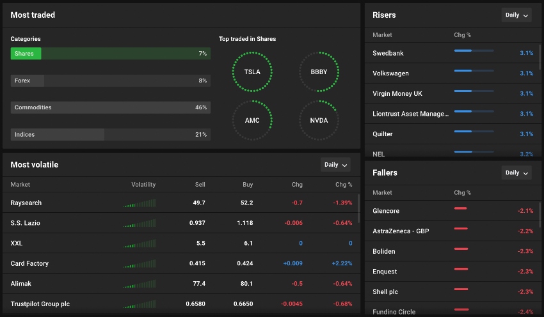Open Liontrust Asset Manage... in Risers
This screenshot has height=317, width=544.
tap(452, 114)
